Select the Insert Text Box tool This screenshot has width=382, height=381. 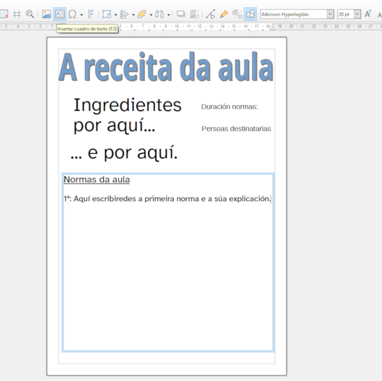pos(59,14)
